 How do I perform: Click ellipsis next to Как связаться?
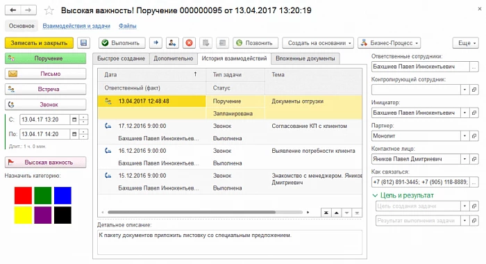[474, 182]
